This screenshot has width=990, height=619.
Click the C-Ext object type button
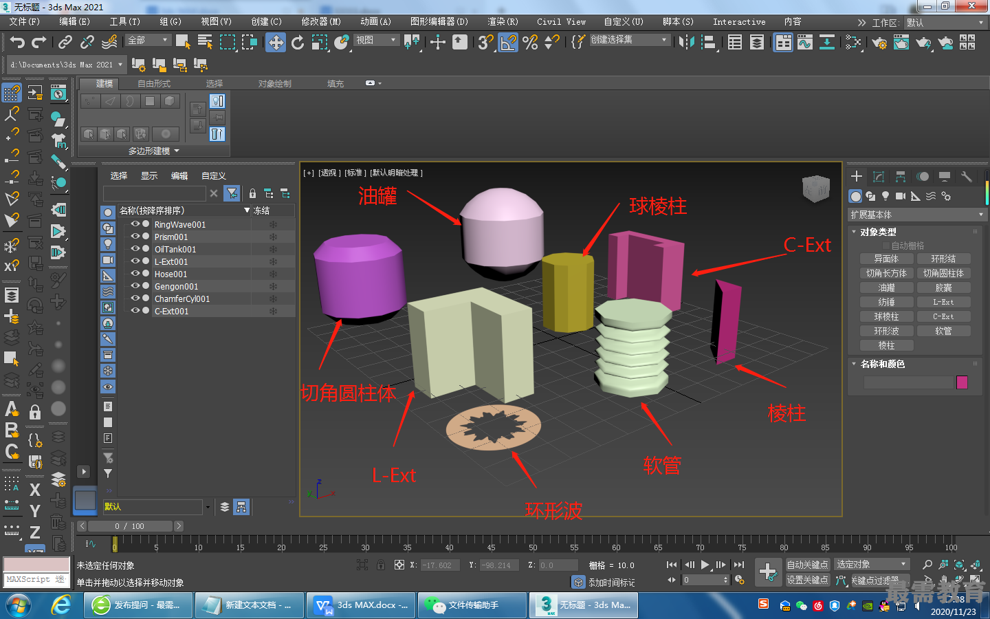tap(943, 316)
